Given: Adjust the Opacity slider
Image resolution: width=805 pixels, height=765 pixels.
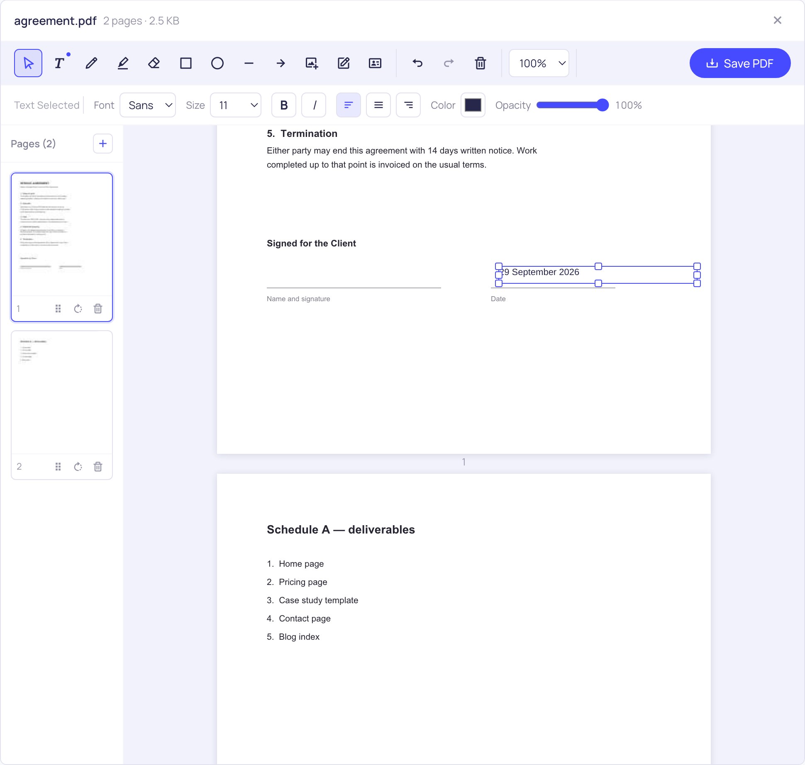Looking at the screenshot, I should 573,105.
